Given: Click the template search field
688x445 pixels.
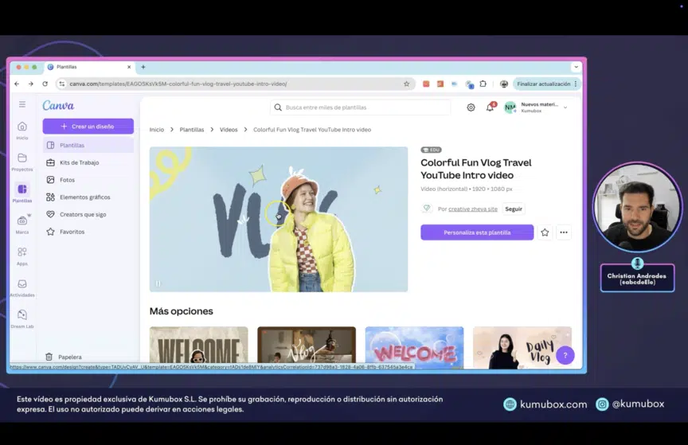Looking at the screenshot, I should coord(360,107).
